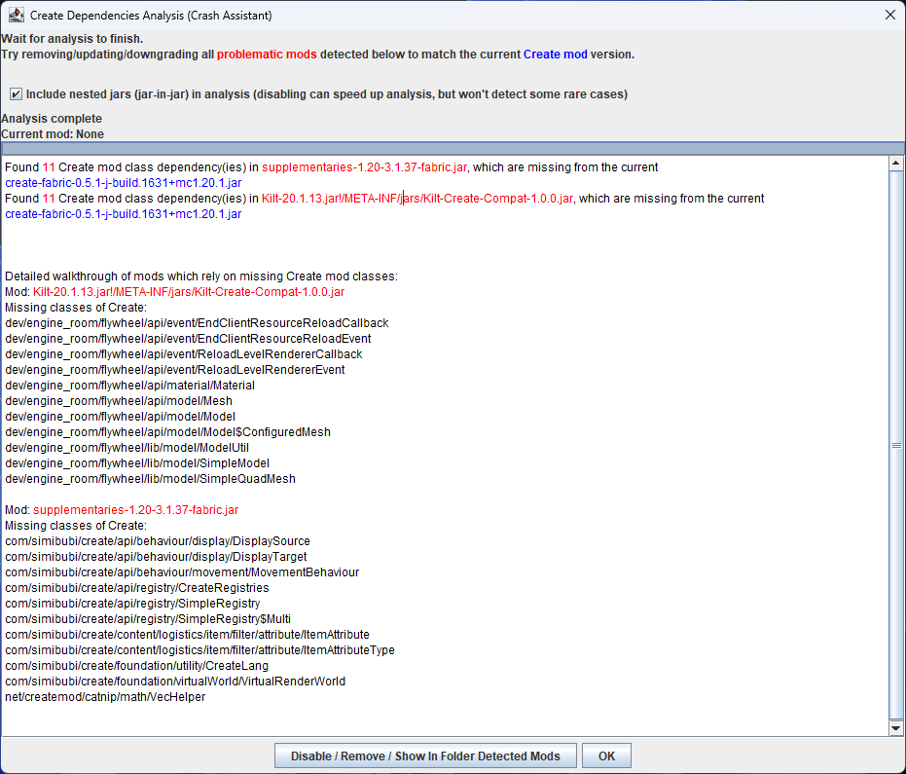This screenshot has height=774, width=906.
Task: Click flywheel/lib/model/SimpleQuadMesh line
Action: pos(150,479)
